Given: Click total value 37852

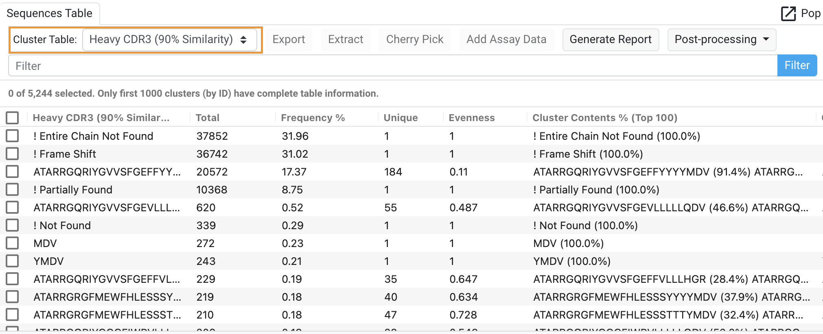Looking at the screenshot, I should tap(212, 136).
